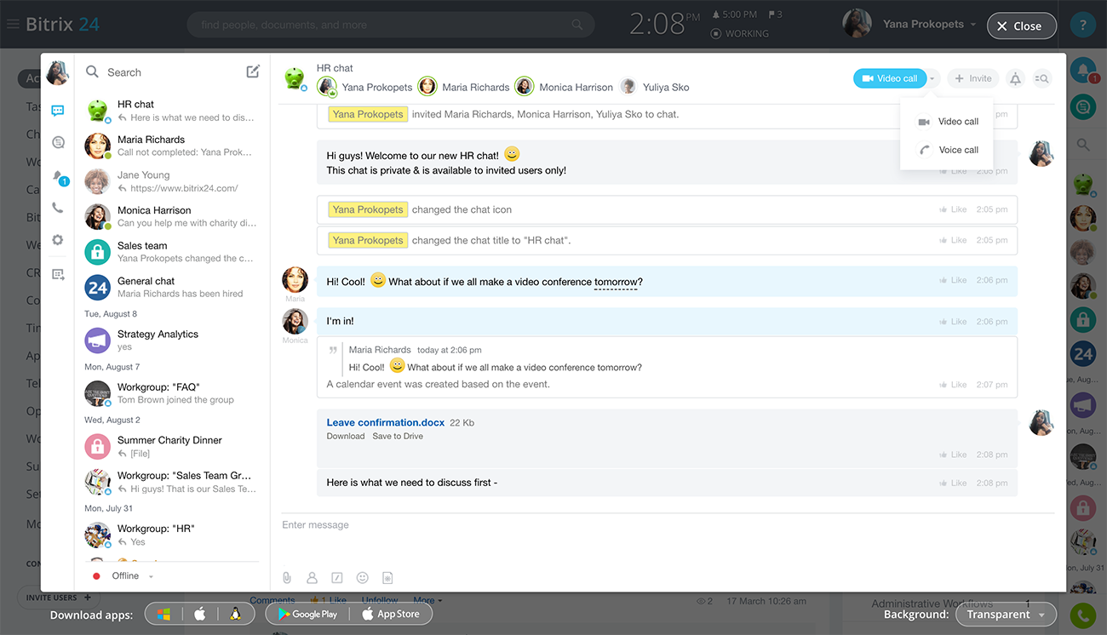Open the Transparent background dropdown
1107x635 pixels.
click(x=1006, y=615)
